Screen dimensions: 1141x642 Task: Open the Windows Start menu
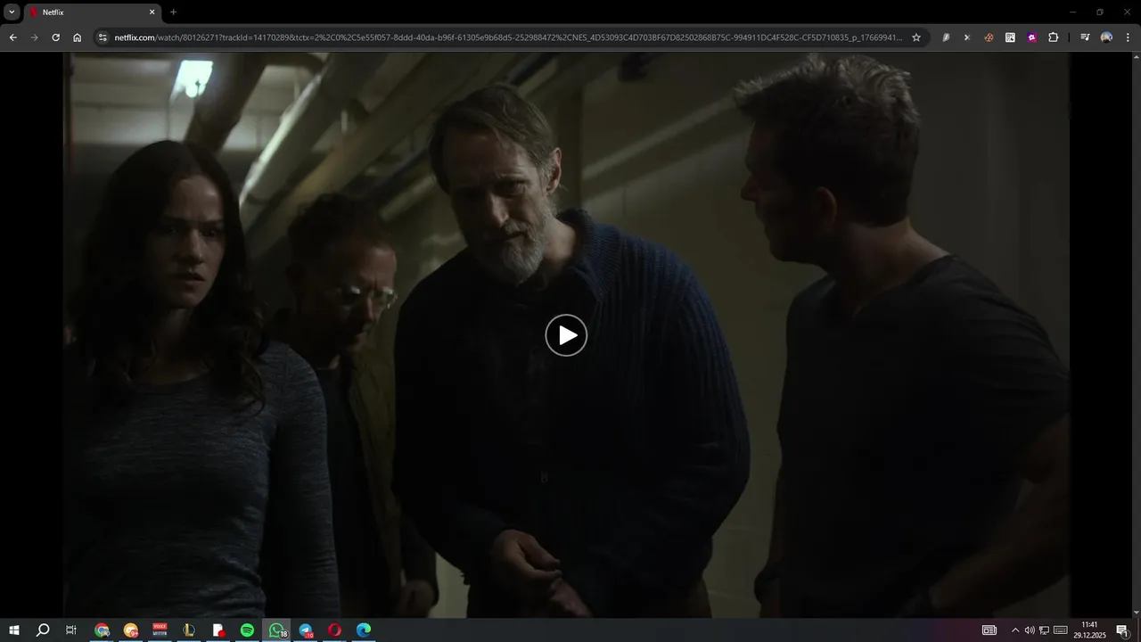[x=14, y=630]
